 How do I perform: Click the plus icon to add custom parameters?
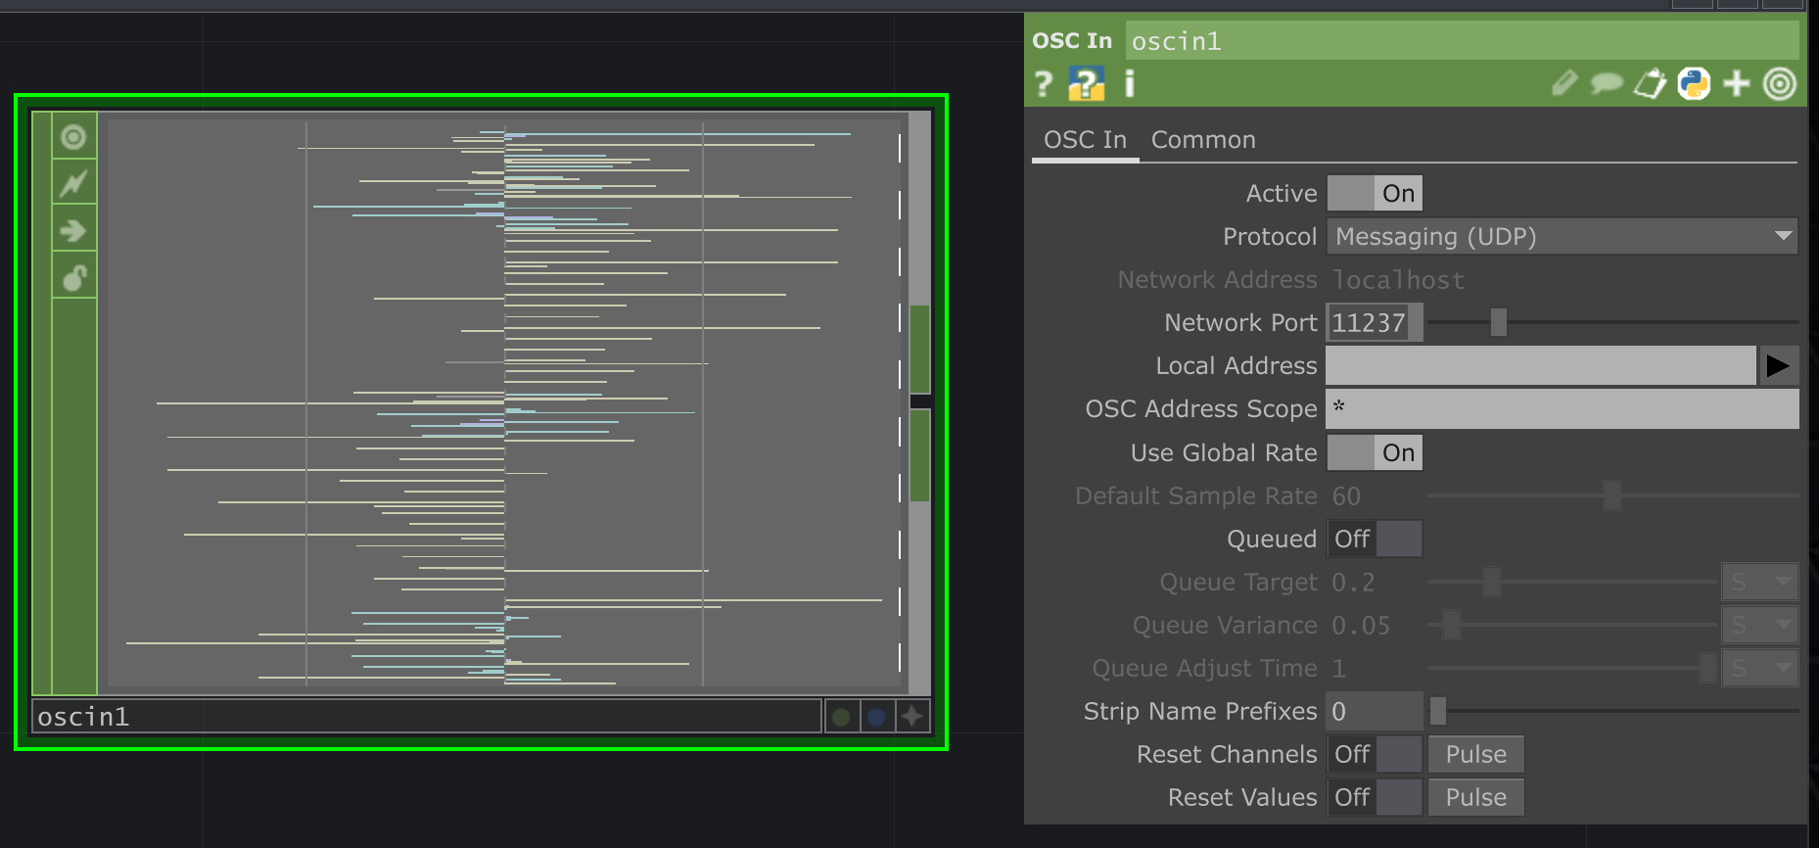(x=1737, y=84)
